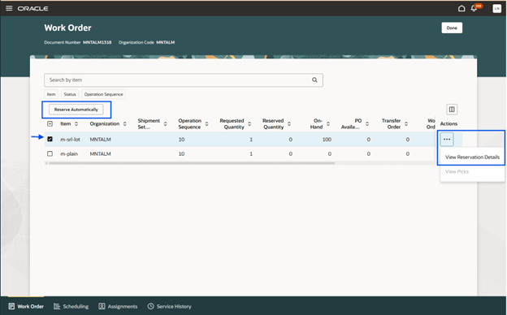This screenshot has height=315, width=507.
Task: Click On-Hand value 100
Action: click(327, 140)
